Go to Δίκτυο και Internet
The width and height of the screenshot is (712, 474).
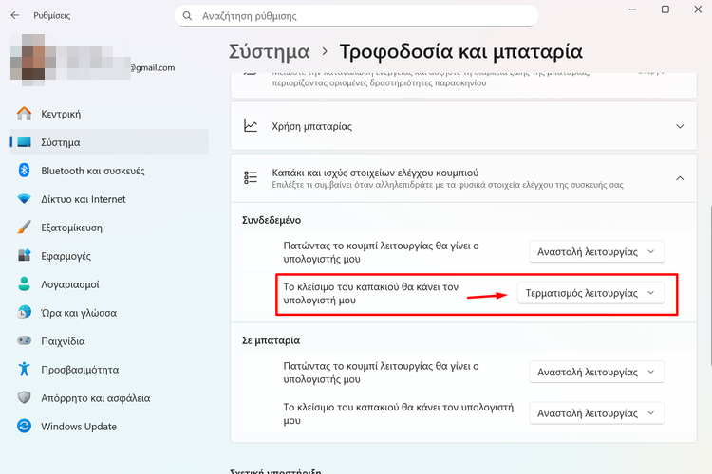(109, 199)
